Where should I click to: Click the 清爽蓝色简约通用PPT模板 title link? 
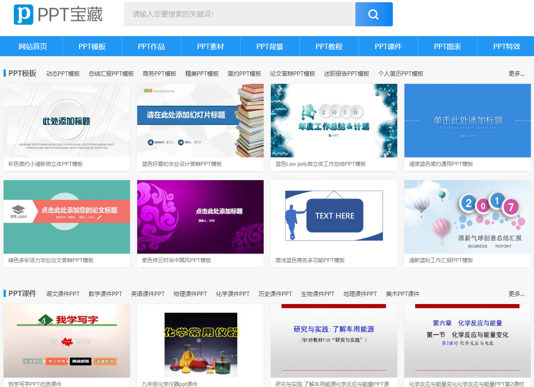tap(441, 164)
